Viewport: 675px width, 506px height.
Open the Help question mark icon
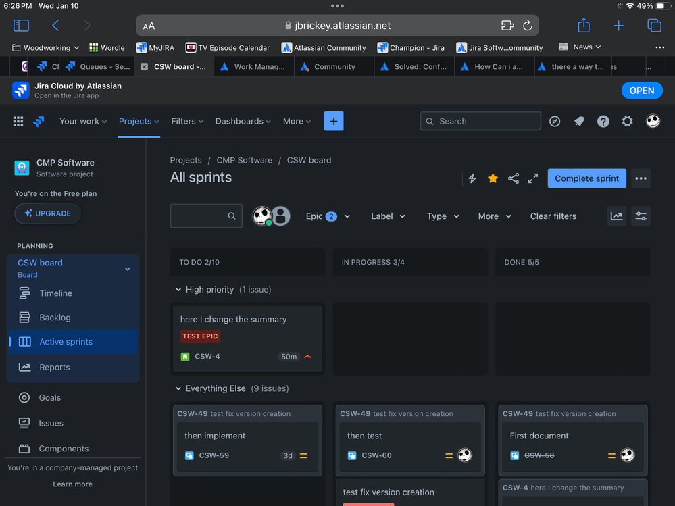[x=603, y=122]
